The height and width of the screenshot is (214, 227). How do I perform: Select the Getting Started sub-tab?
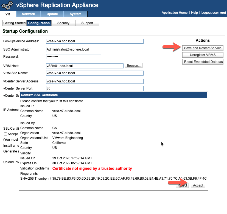15,23
